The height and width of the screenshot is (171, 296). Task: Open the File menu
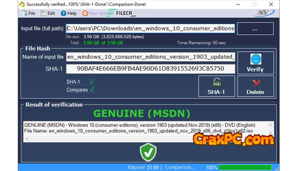(28, 13)
